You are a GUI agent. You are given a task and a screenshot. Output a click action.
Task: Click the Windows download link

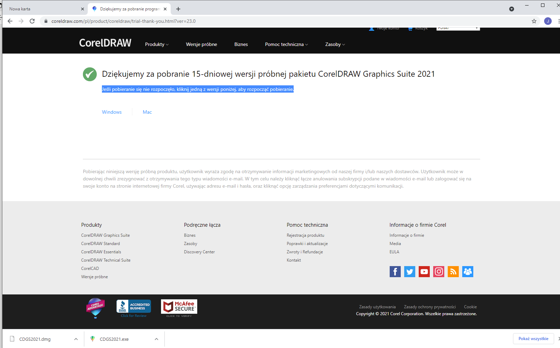tap(112, 112)
